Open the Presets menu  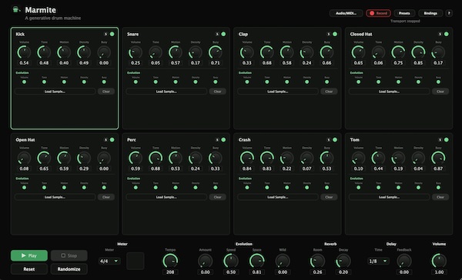click(x=404, y=13)
